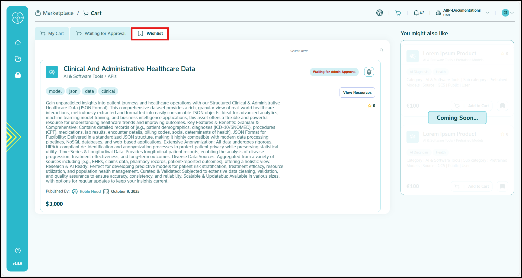Image resolution: width=522 pixels, height=278 pixels.
Task: Open the Help question mark icon
Action: point(18,251)
